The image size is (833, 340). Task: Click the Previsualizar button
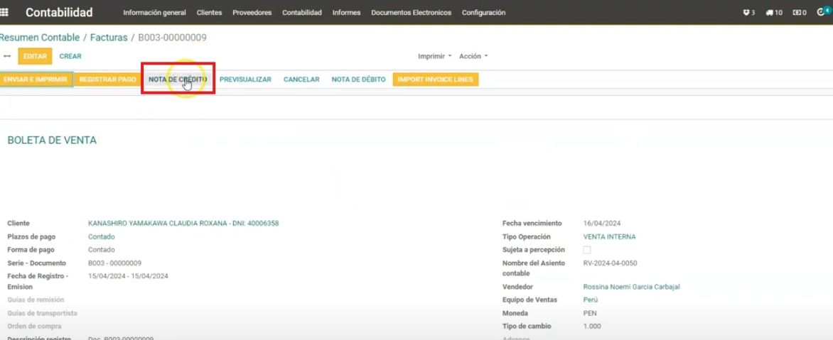tap(245, 79)
